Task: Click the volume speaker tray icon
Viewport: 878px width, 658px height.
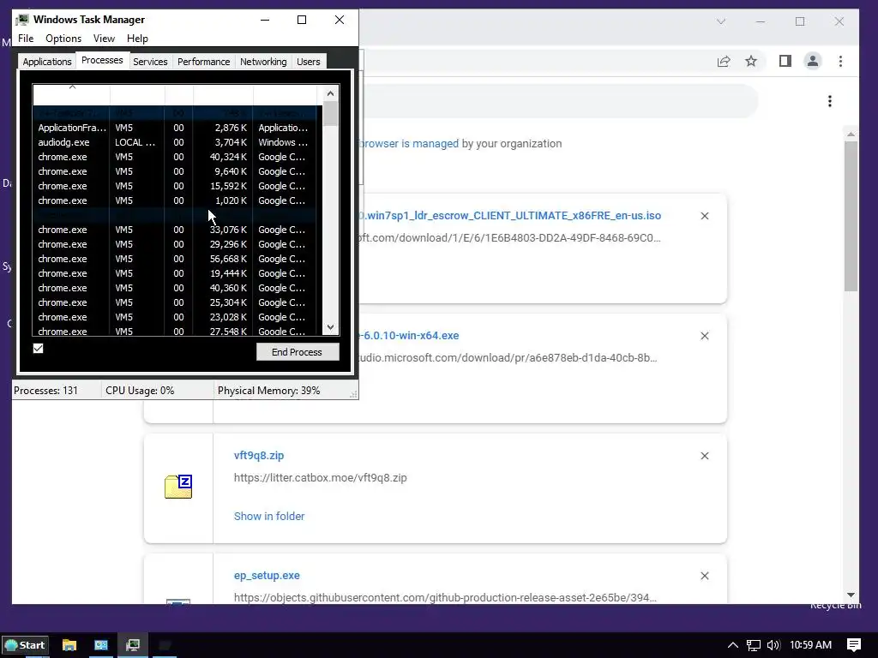Action: 773,645
